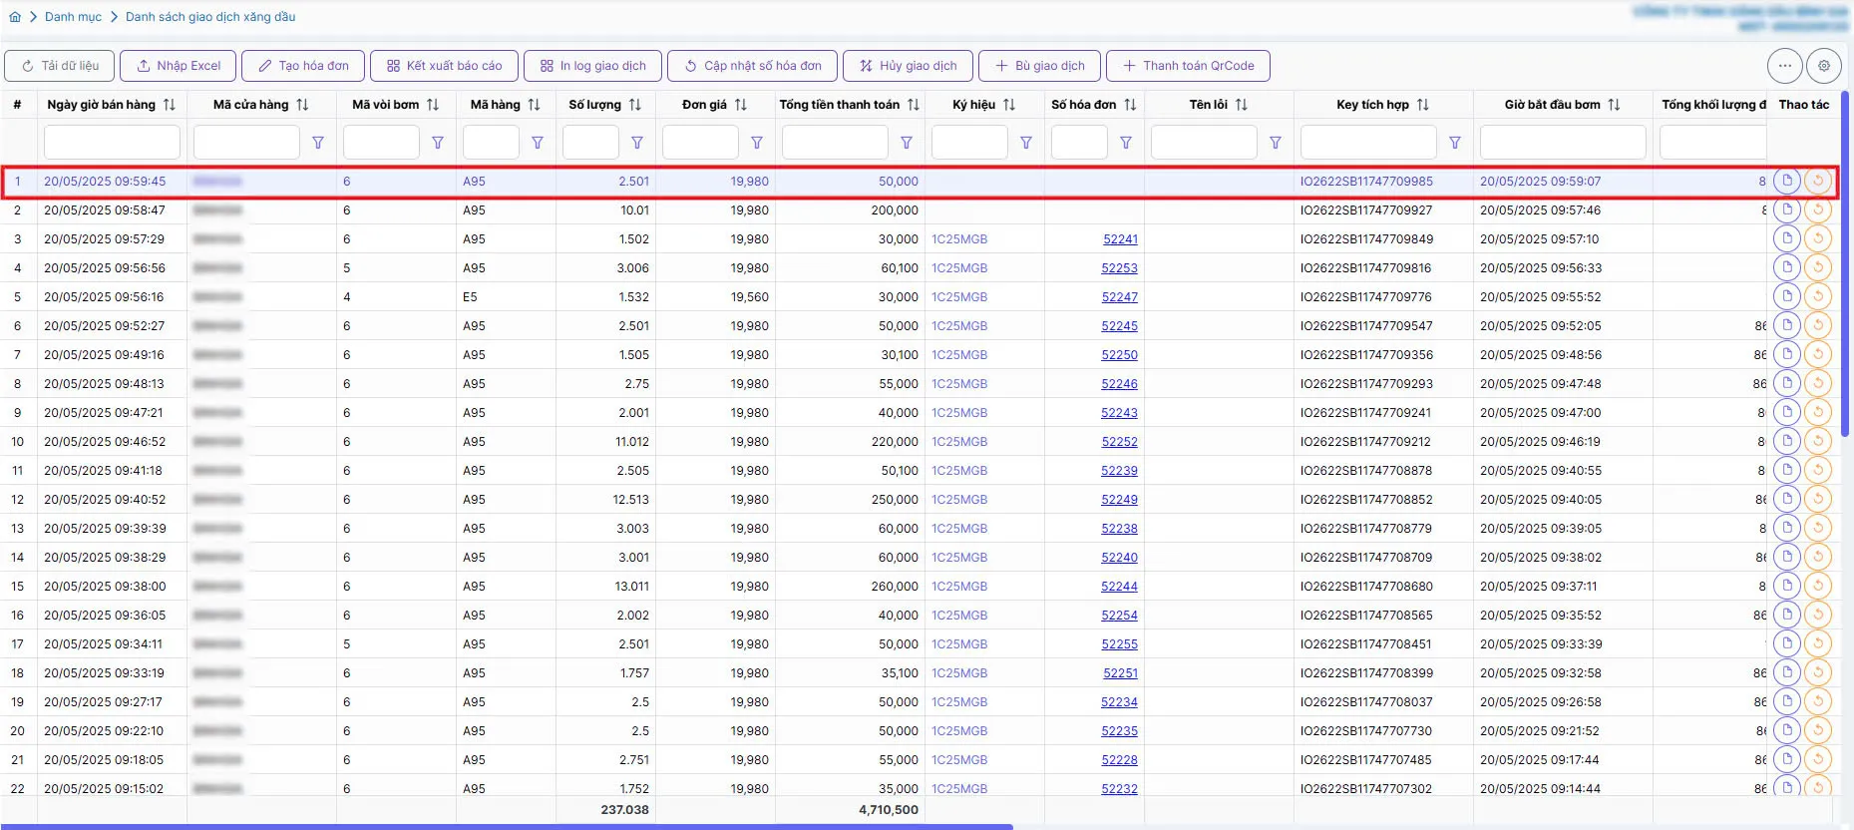Click sort icon on Số lượng header
This screenshot has height=830, width=1854.
pos(635,105)
